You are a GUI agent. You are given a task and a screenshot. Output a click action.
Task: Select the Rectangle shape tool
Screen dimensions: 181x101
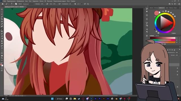[2, 53]
